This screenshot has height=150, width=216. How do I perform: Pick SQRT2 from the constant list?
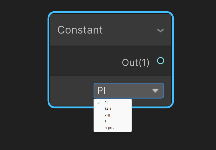coord(113,128)
